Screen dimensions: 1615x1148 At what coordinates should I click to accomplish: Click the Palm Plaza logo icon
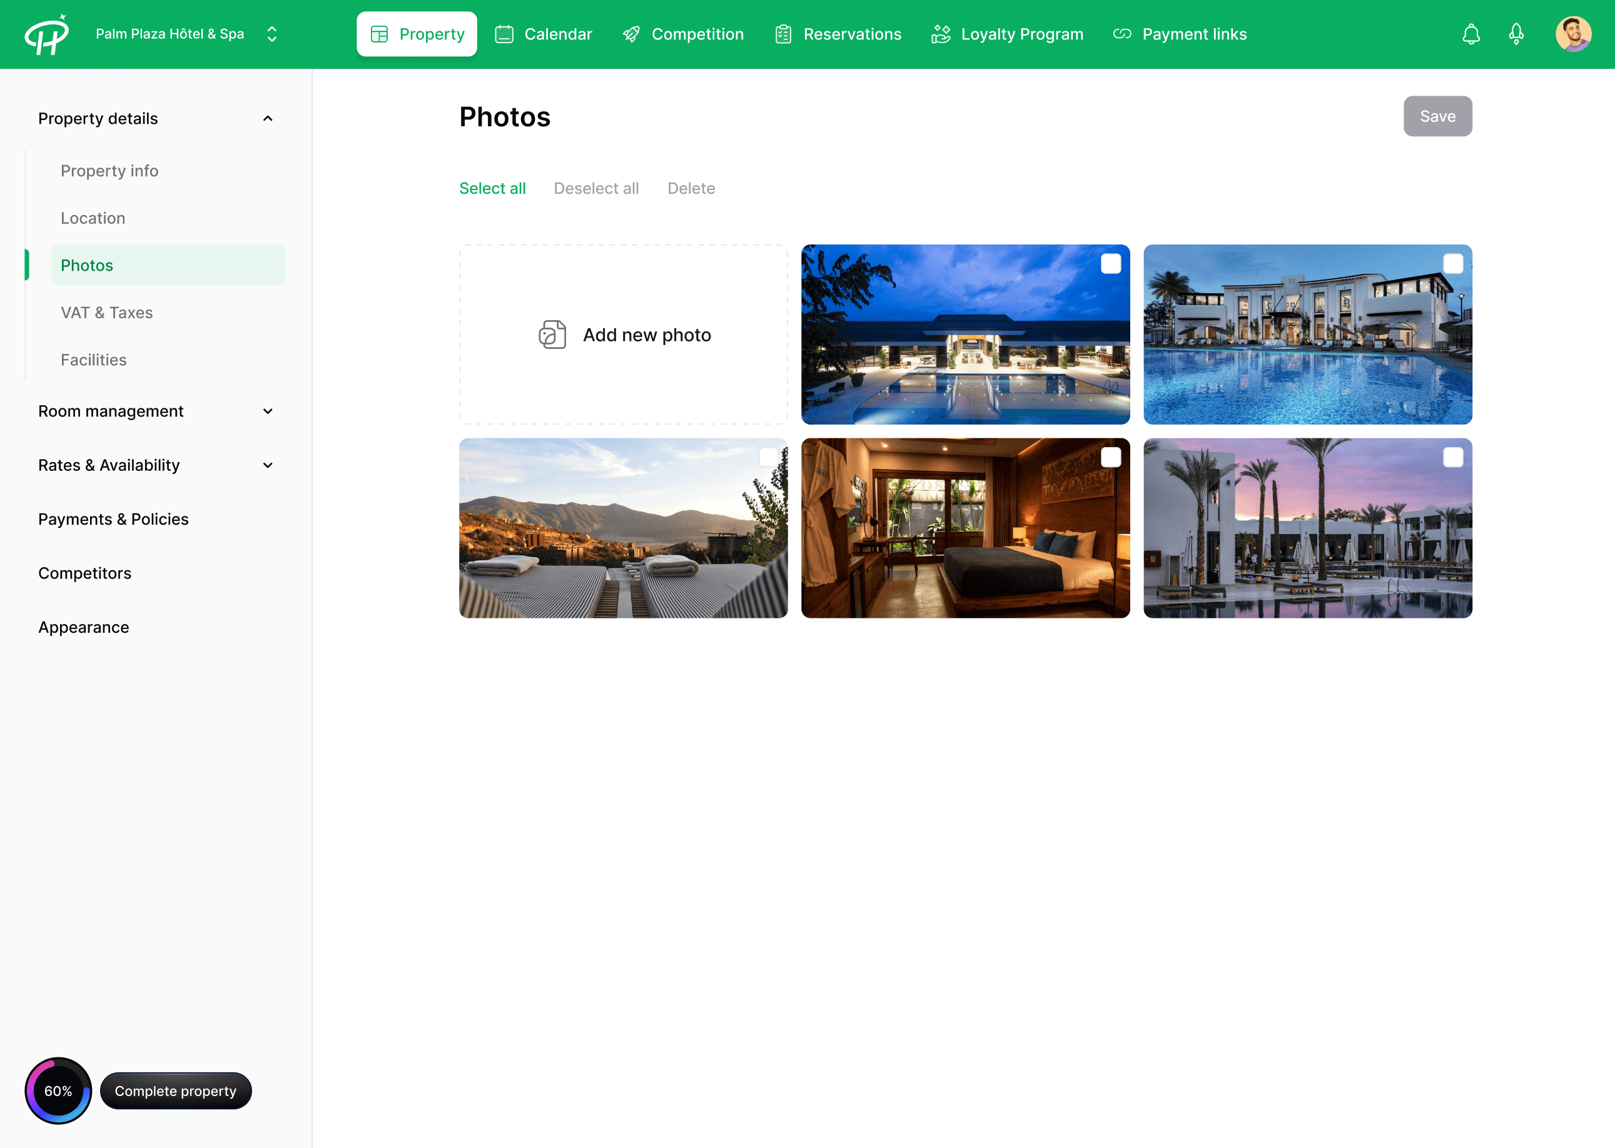click(47, 34)
